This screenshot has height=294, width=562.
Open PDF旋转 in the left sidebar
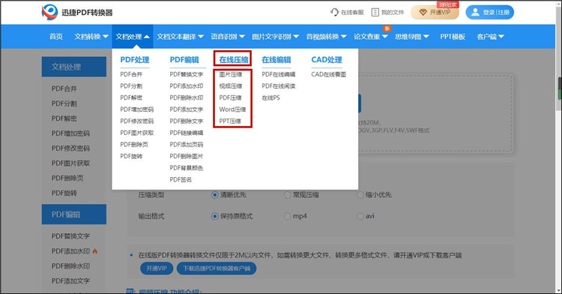coord(64,193)
